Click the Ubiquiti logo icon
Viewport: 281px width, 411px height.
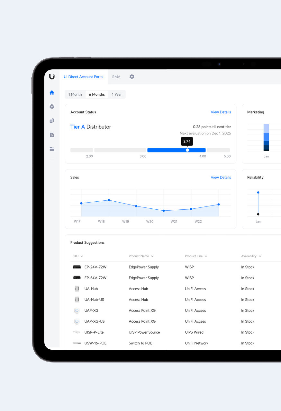pyautogui.click(x=52, y=76)
